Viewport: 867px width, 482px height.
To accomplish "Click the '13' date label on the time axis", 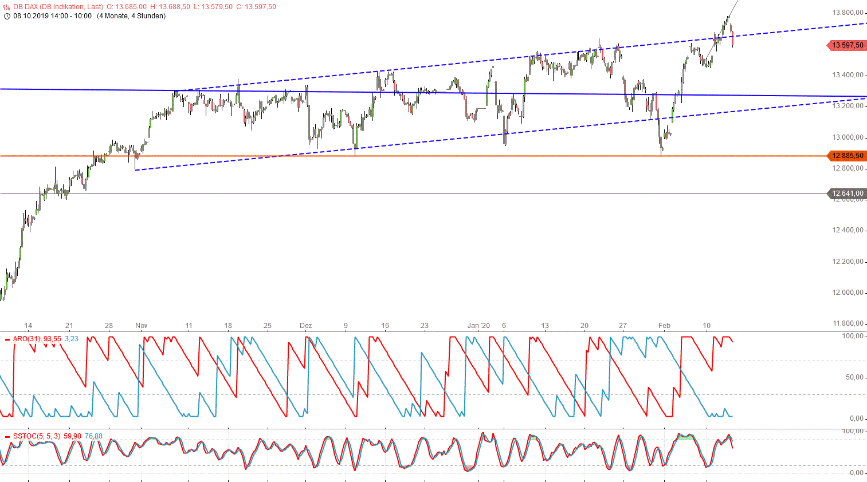I will 544,326.
